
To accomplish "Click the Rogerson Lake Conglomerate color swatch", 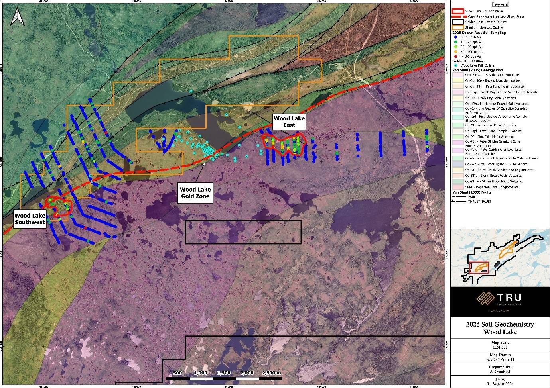I will (x=458, y=187).
